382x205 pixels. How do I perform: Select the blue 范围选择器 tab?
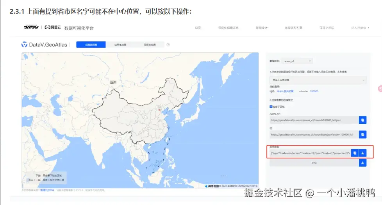[91, 45]
